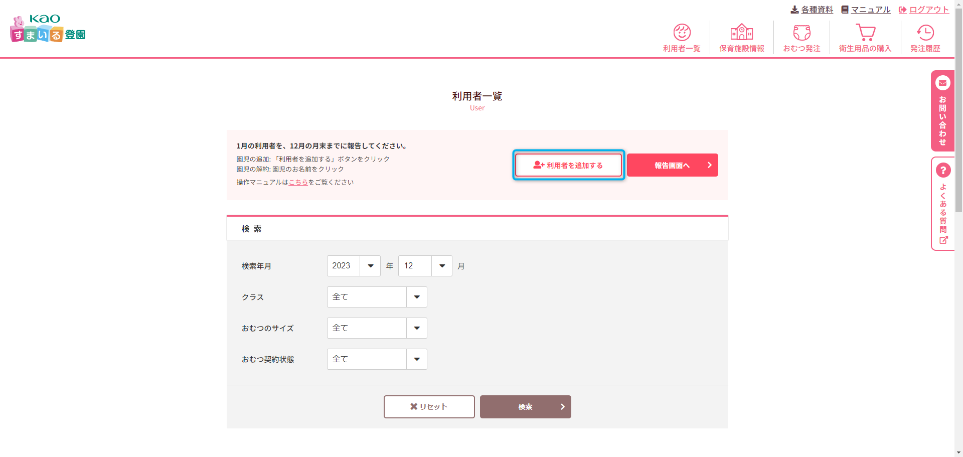963x457 pixels.
Task: Open 衛生用品の購入 cart icon
Action: click(x=865, y=33)
